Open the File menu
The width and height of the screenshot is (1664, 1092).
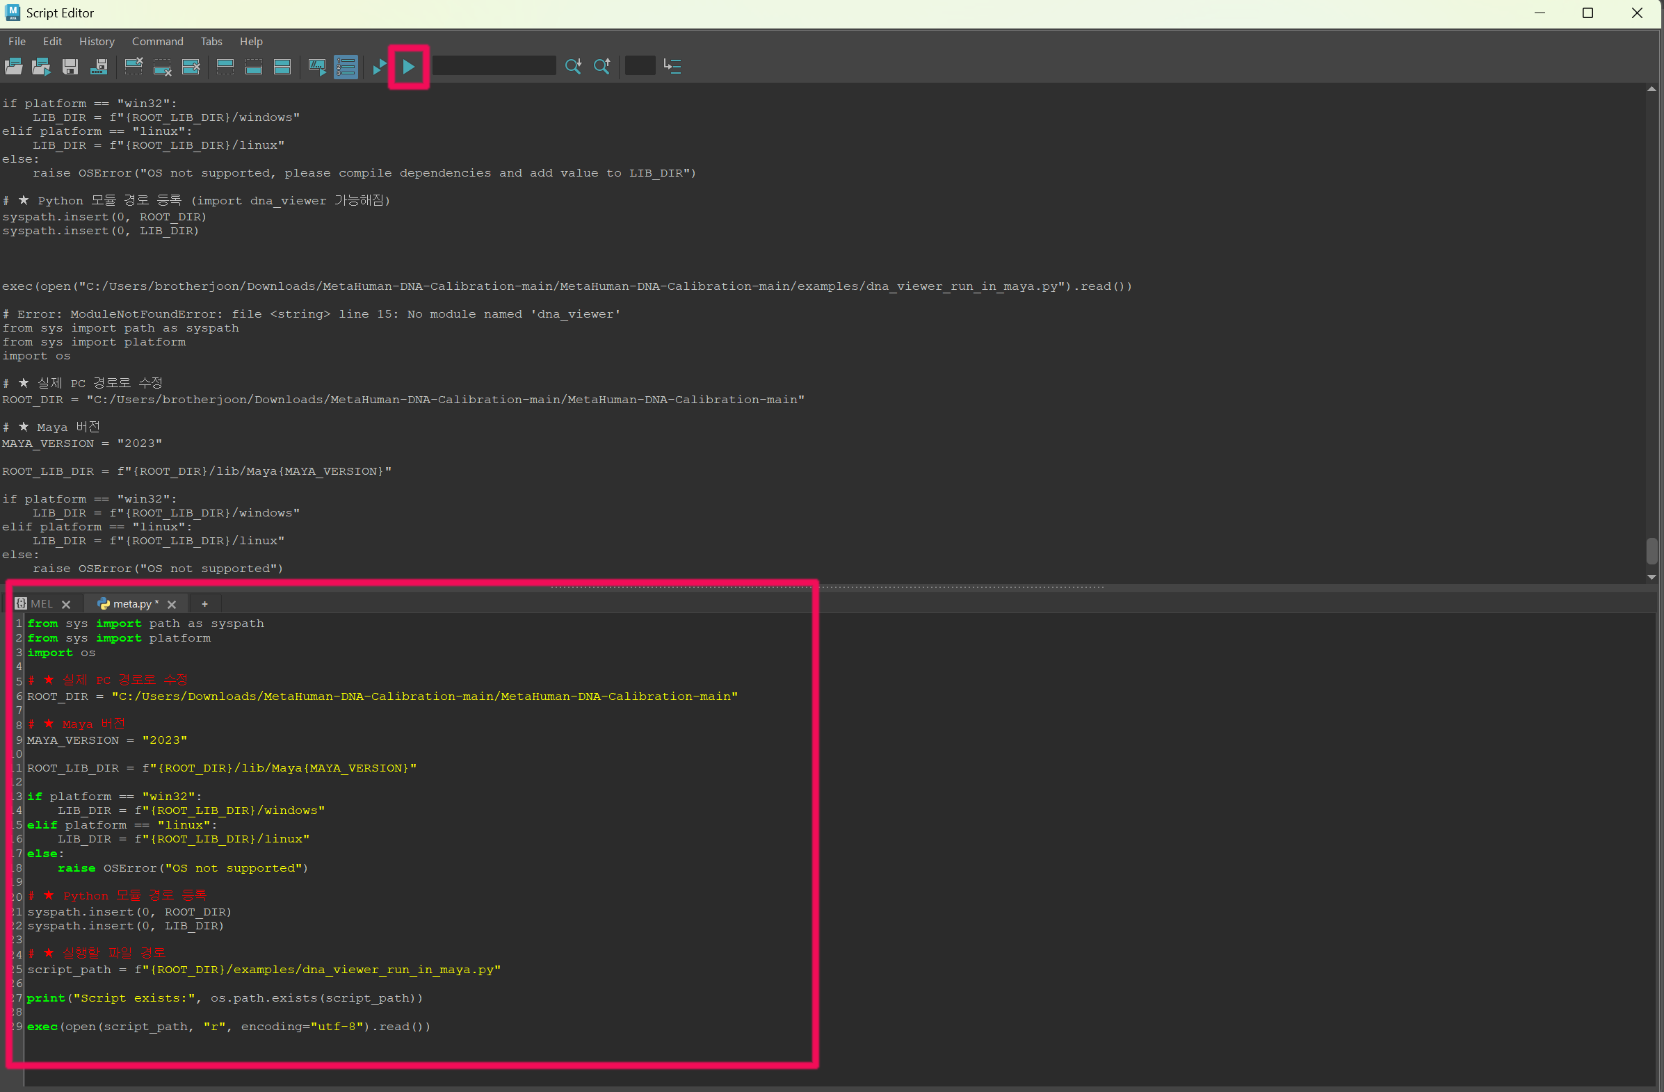[x=16, y=41]
